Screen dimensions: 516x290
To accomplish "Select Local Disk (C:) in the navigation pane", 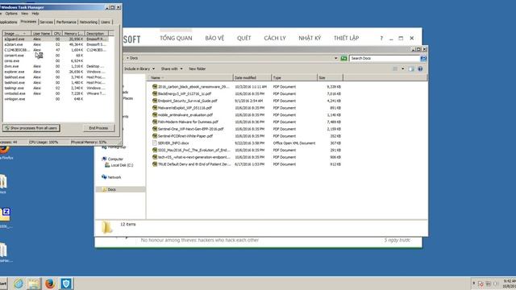I will pos(119,165).
